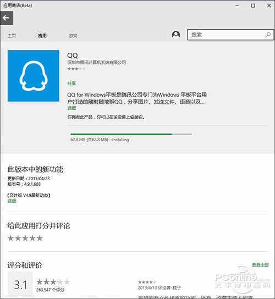
Task: Click the 更新日期：2015/04/23 line
Action: 29,179
